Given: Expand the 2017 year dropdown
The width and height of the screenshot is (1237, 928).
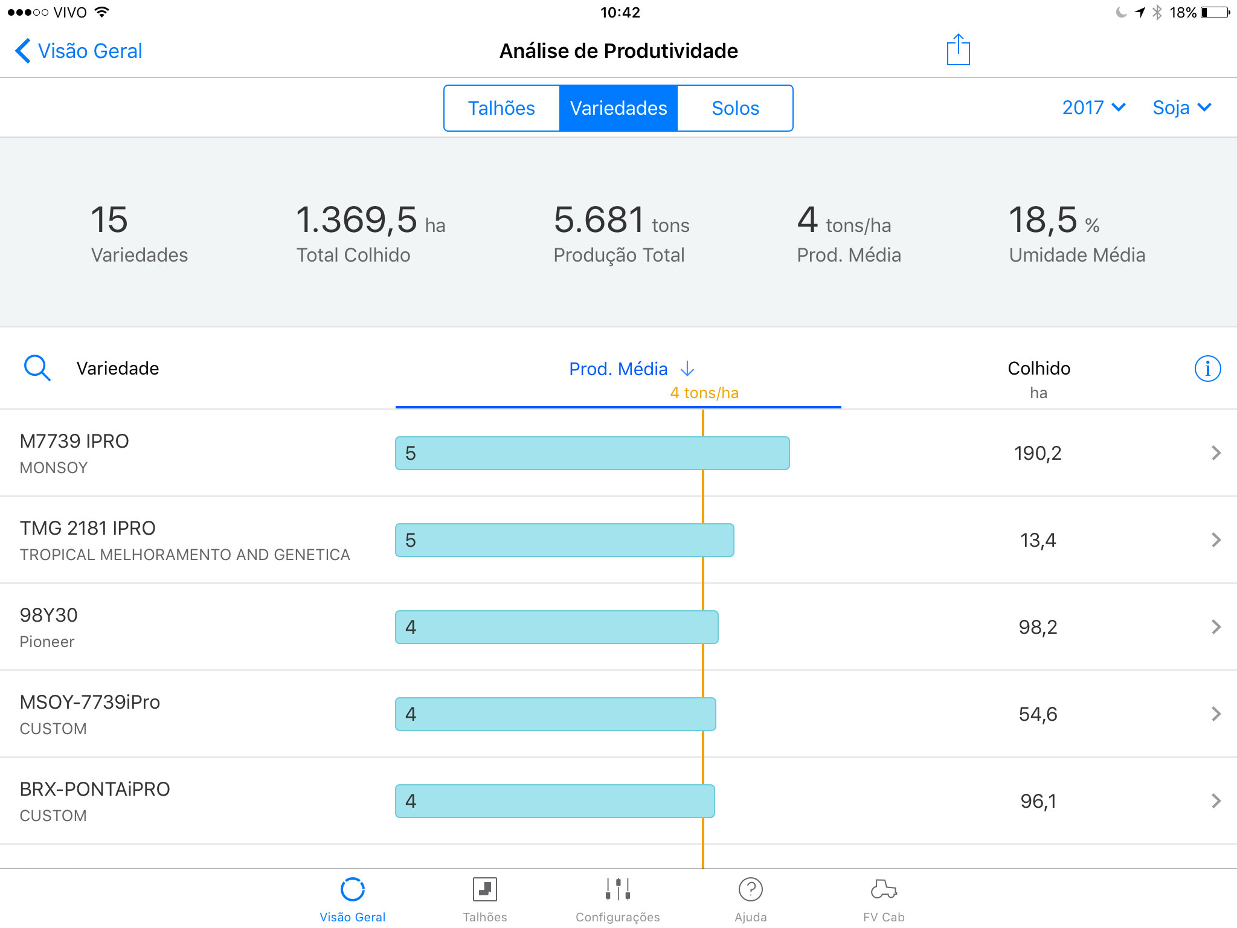Looking at the screenshot, I should (x=1094, y=108).
